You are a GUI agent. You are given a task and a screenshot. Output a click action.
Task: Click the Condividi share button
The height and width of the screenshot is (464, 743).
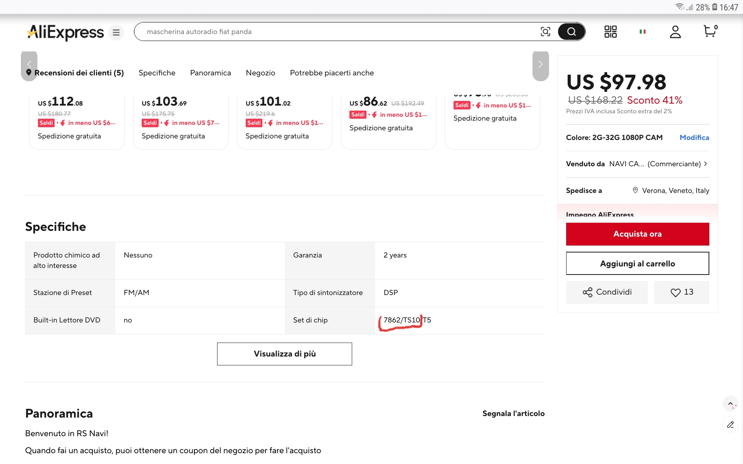[x=607, y=292]
